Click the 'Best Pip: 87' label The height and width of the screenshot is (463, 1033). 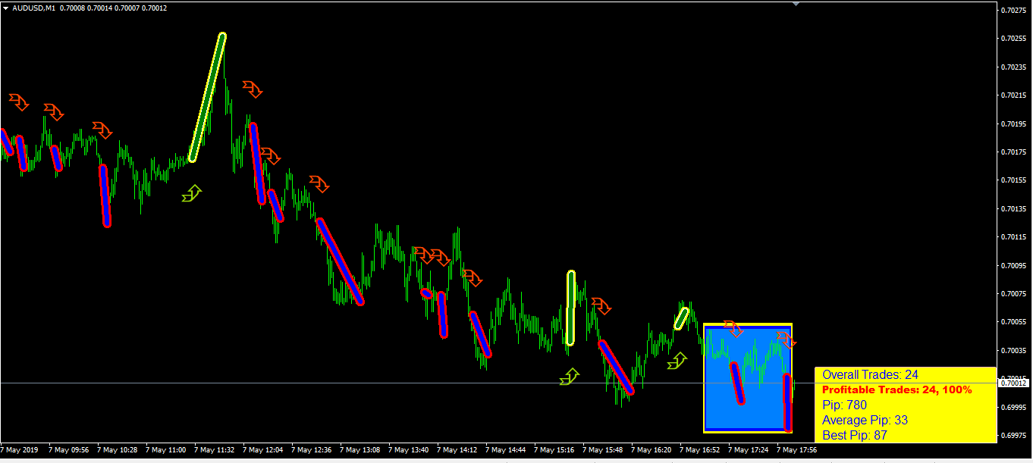click(855, 435)
